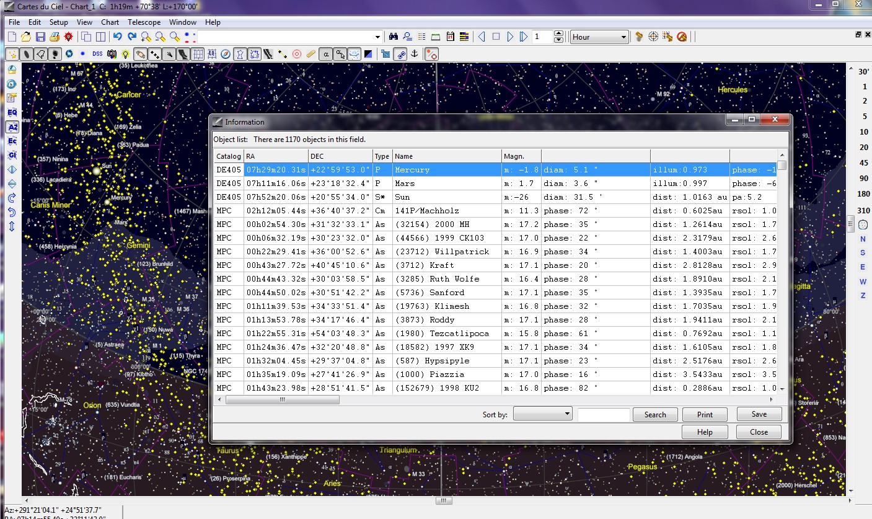Viewport: 872px width, 519px height.
Task: Toggle the chain link icon
Action: point(401,54)
